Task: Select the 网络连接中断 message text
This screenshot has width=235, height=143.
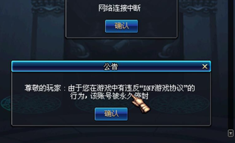Action: 119,8
